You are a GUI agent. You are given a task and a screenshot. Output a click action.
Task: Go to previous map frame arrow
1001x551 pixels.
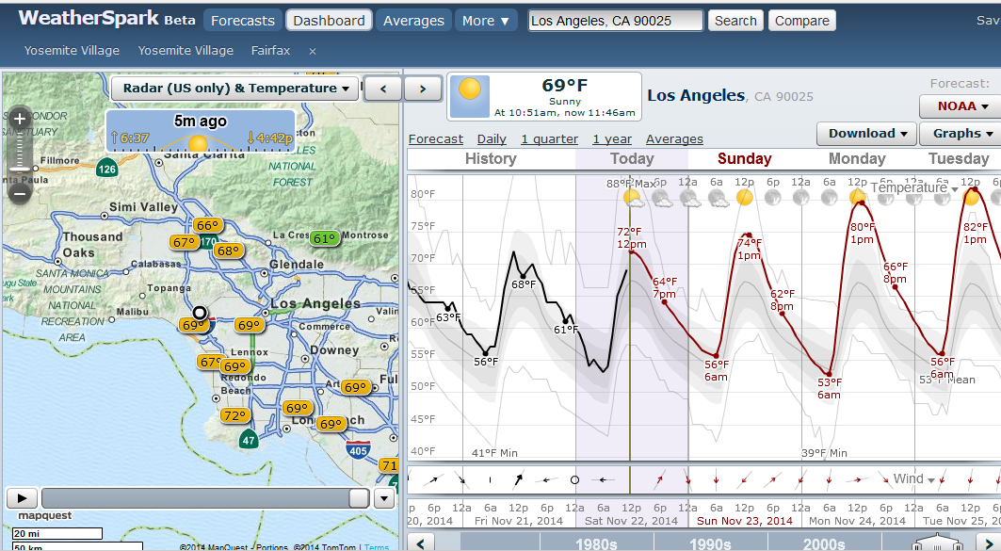pyautogui.click(x=383, y=89)
